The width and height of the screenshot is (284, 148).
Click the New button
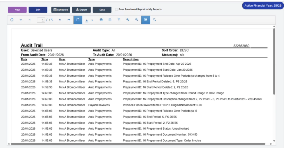click(17, 10)
